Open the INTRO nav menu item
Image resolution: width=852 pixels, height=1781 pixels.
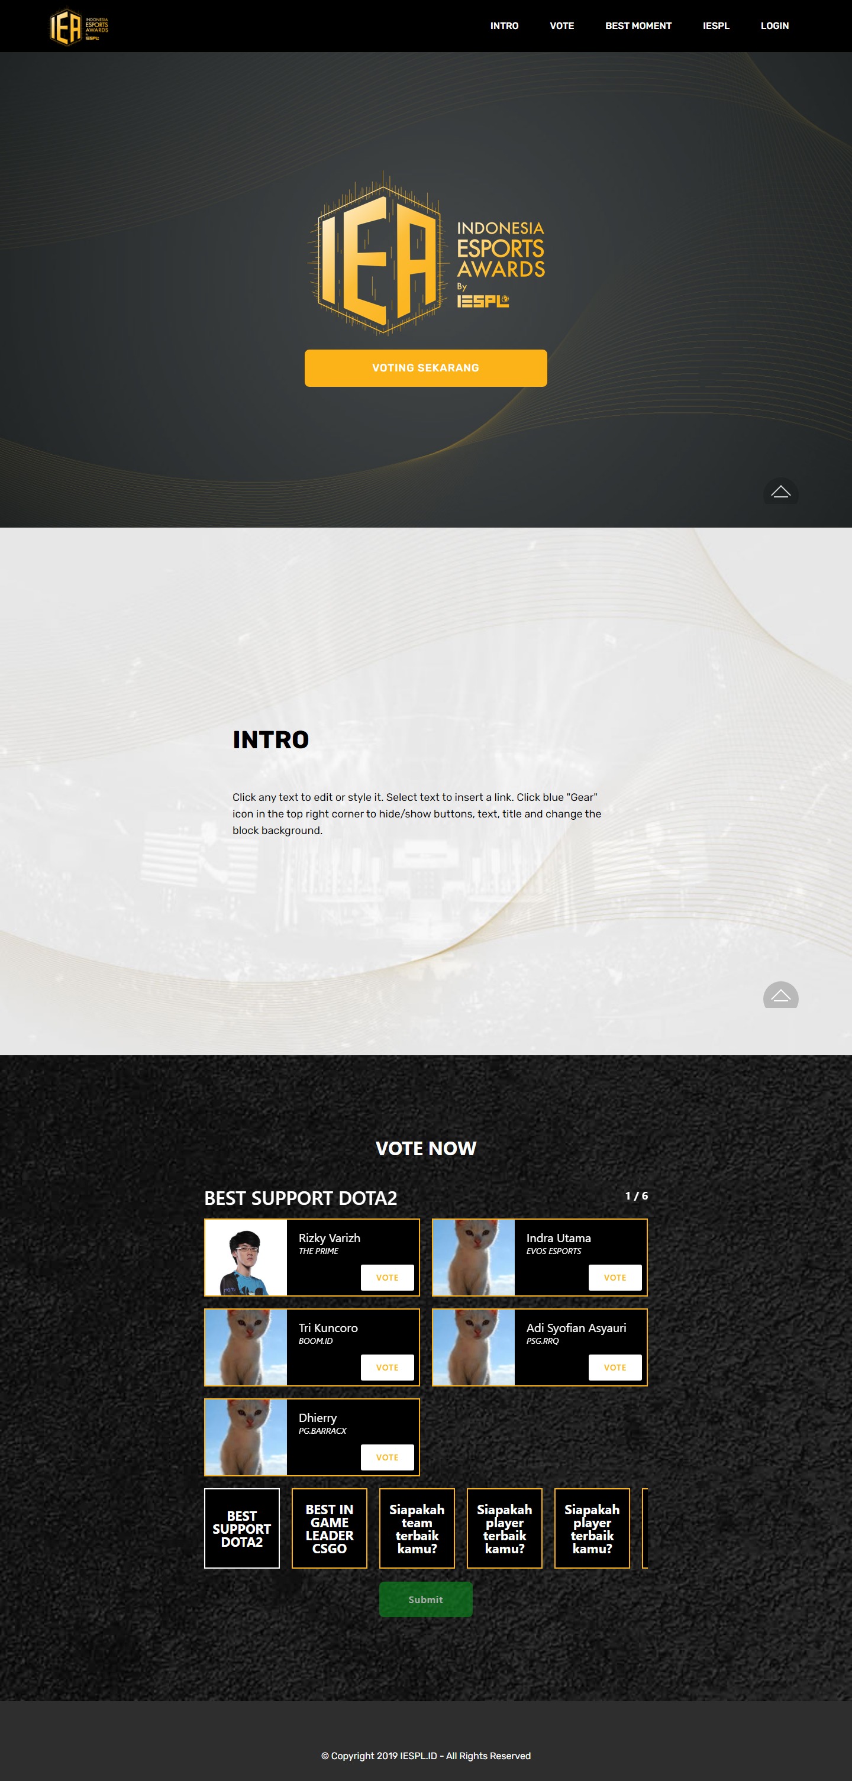(504, 25)
